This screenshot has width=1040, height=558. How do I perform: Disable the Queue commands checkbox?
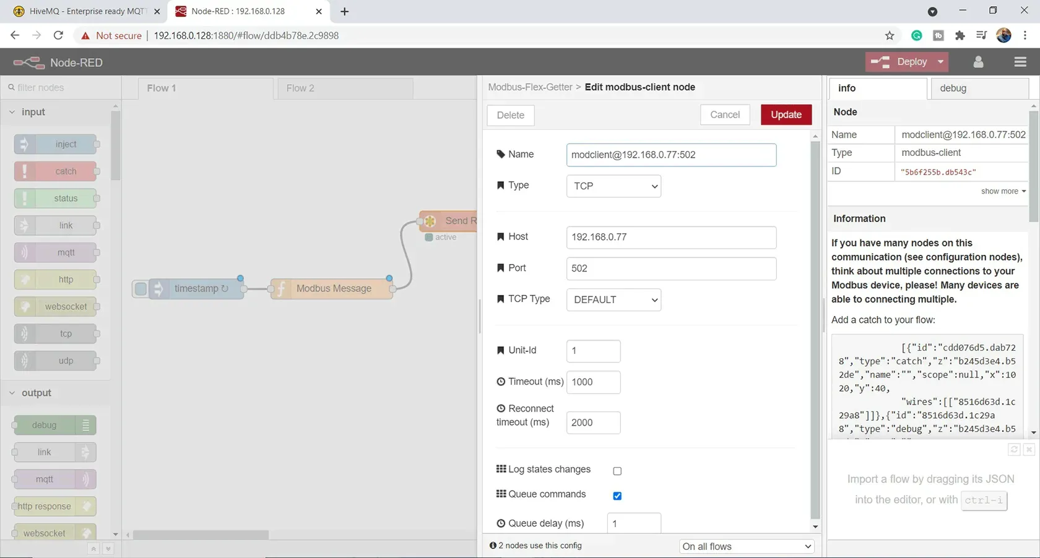point(617,496)
